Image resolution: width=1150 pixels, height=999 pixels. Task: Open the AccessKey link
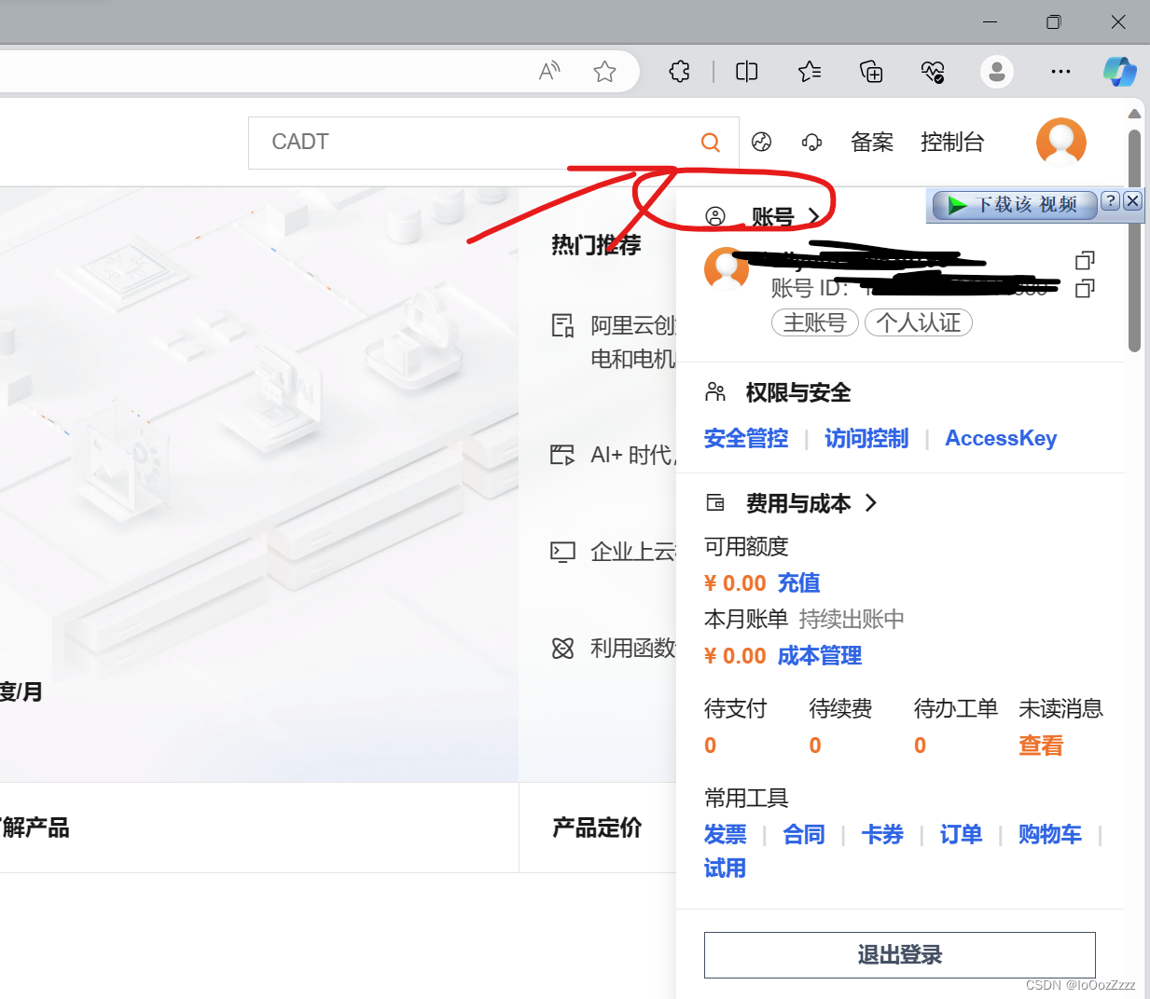click(1001, 438)
